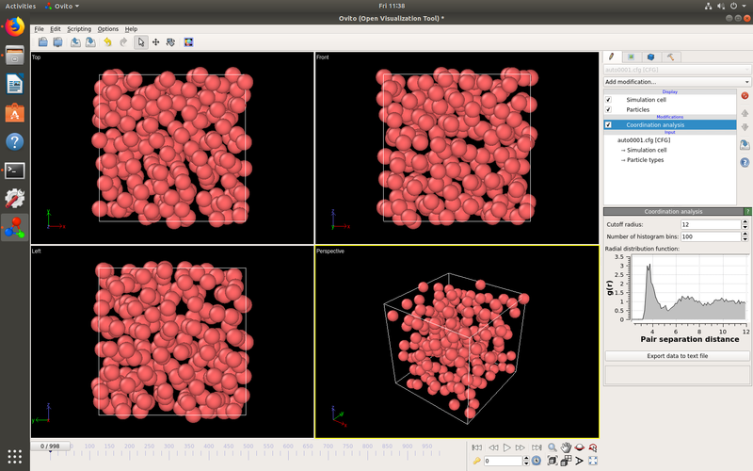
Task: Disable the Coordination analysis modifier checkbox
Action: (608, 125)
